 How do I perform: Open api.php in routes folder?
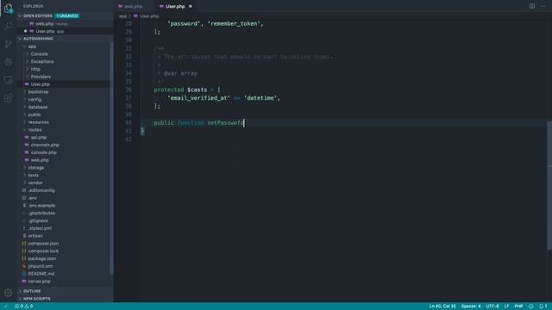pos(66,137)
